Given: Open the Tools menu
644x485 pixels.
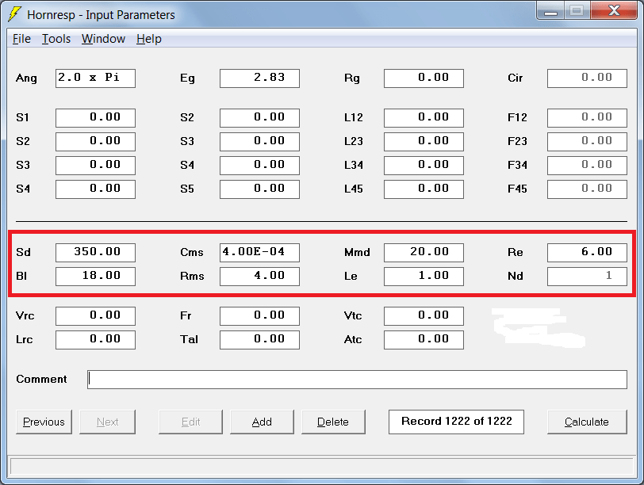Looking at the screenshot, I should [x=56, y=39].
